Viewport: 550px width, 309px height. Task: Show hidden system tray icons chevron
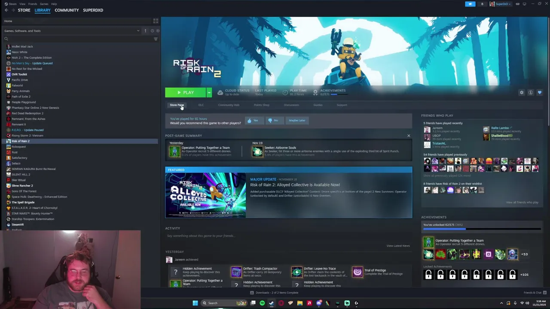point(501,303)
